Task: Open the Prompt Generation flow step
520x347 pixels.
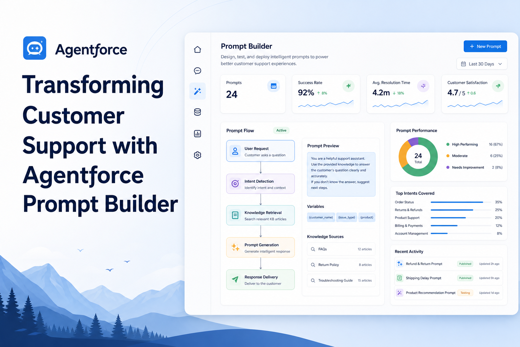Action: pyautogui.click(x=260, y=247)
